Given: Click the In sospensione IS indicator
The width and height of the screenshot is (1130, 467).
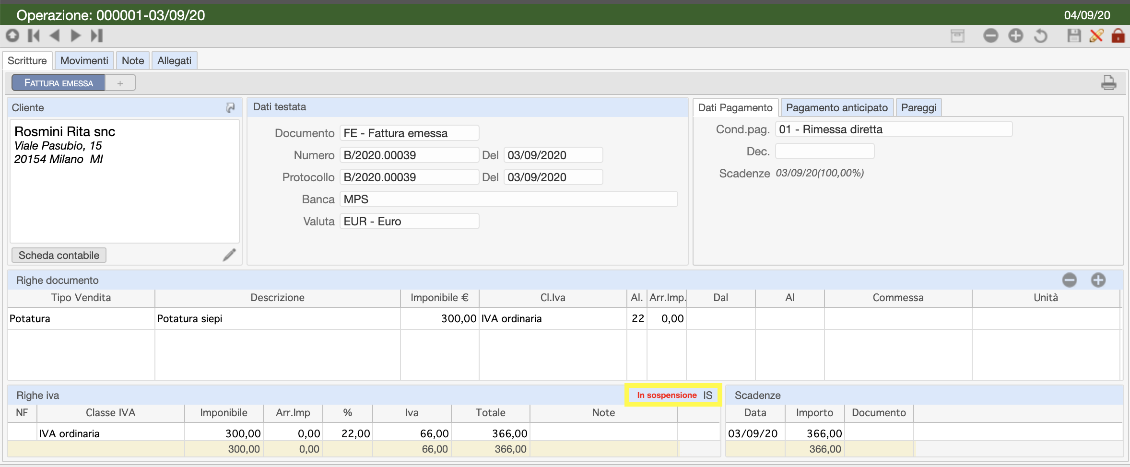Looking at the screenshot, I should (x=673, y=395).
